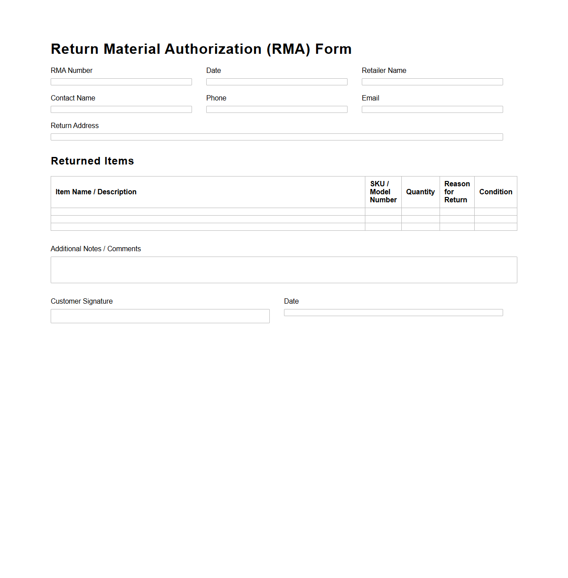Click the Returned Items section heading
This screenshot has height=578, width=568.
coord(92,161)
